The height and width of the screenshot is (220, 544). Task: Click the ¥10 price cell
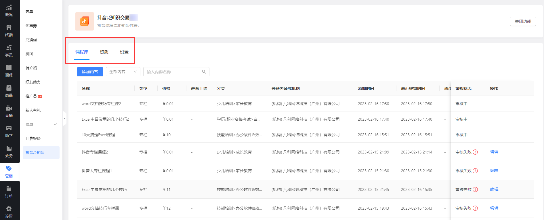click(x=167, y=135)
